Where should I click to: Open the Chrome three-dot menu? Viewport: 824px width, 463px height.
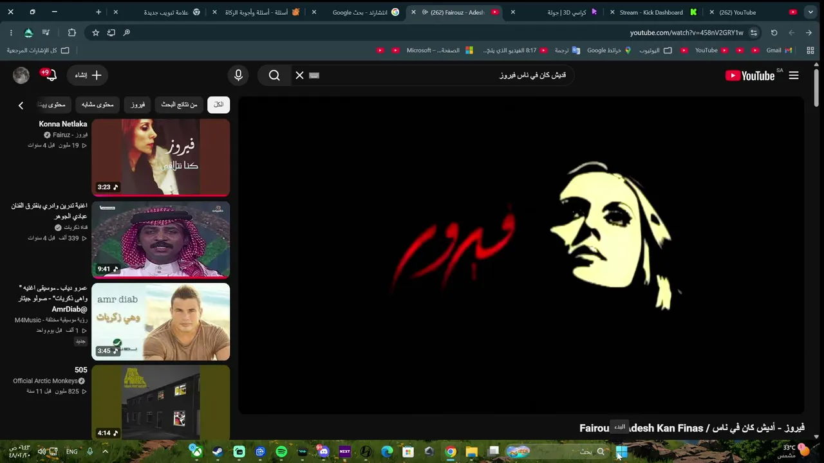point(11,33)
